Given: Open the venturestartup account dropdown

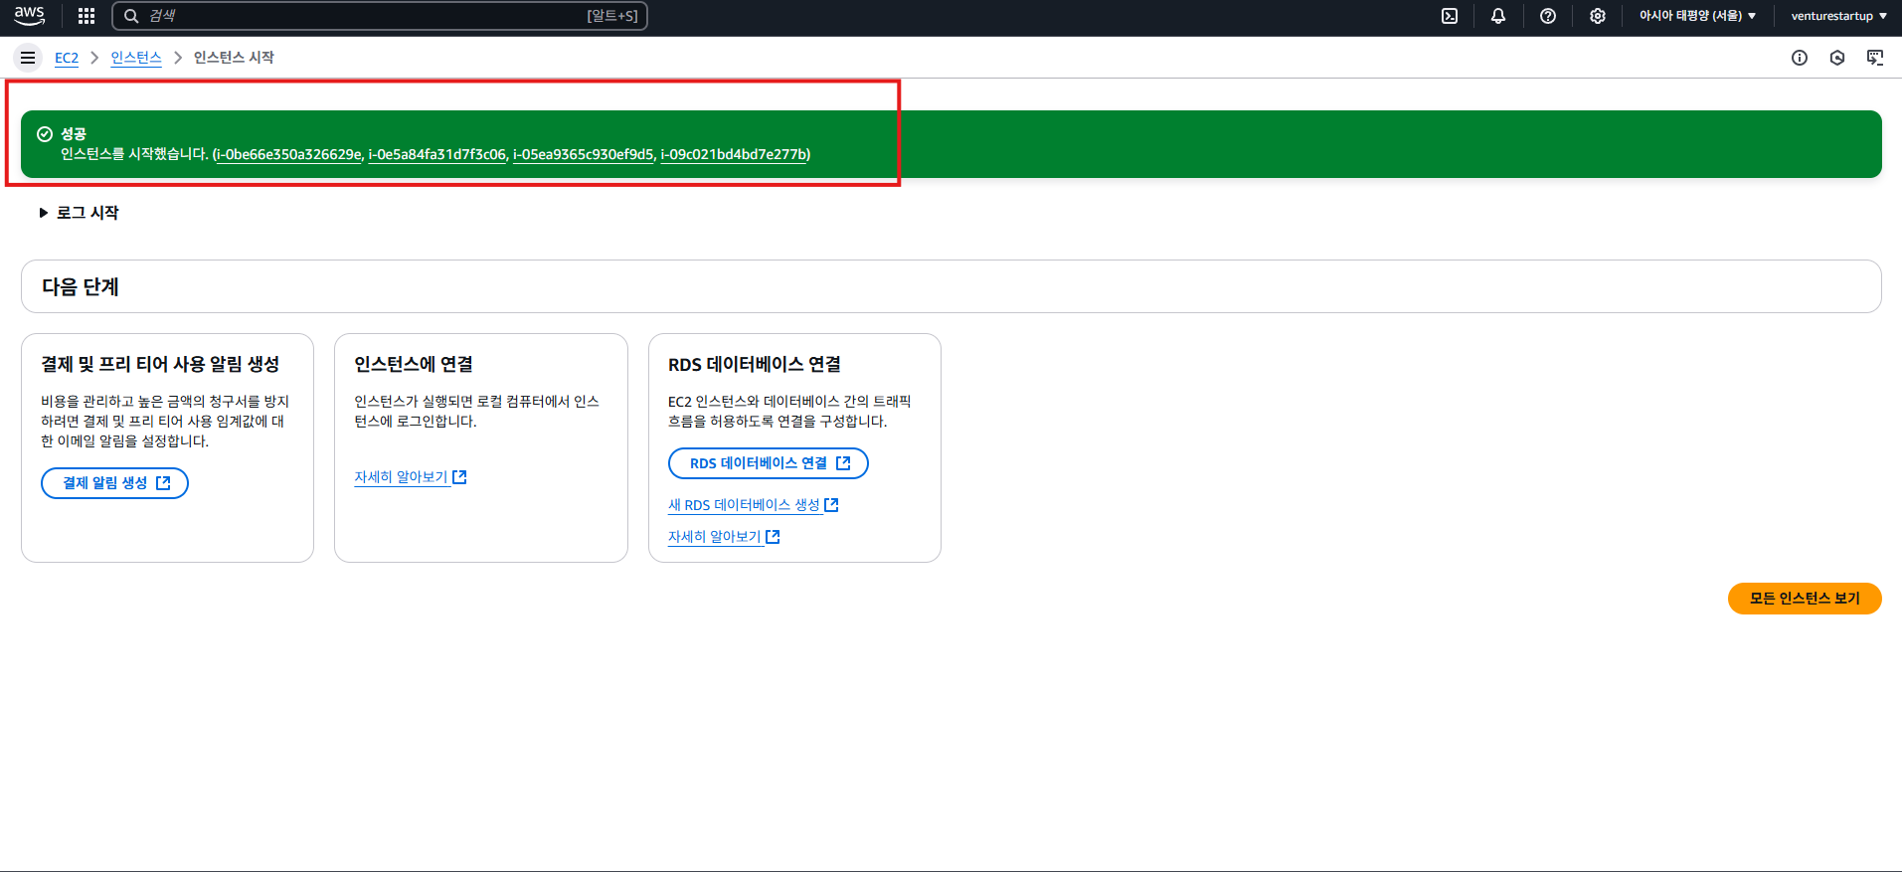Looking at the screenshot, I should (1838, 16).
